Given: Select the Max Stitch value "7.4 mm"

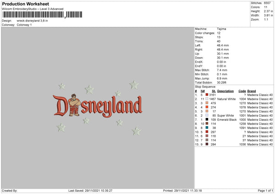Looking at the screenshot, I should pyautogui.click(x=222, y=70).
